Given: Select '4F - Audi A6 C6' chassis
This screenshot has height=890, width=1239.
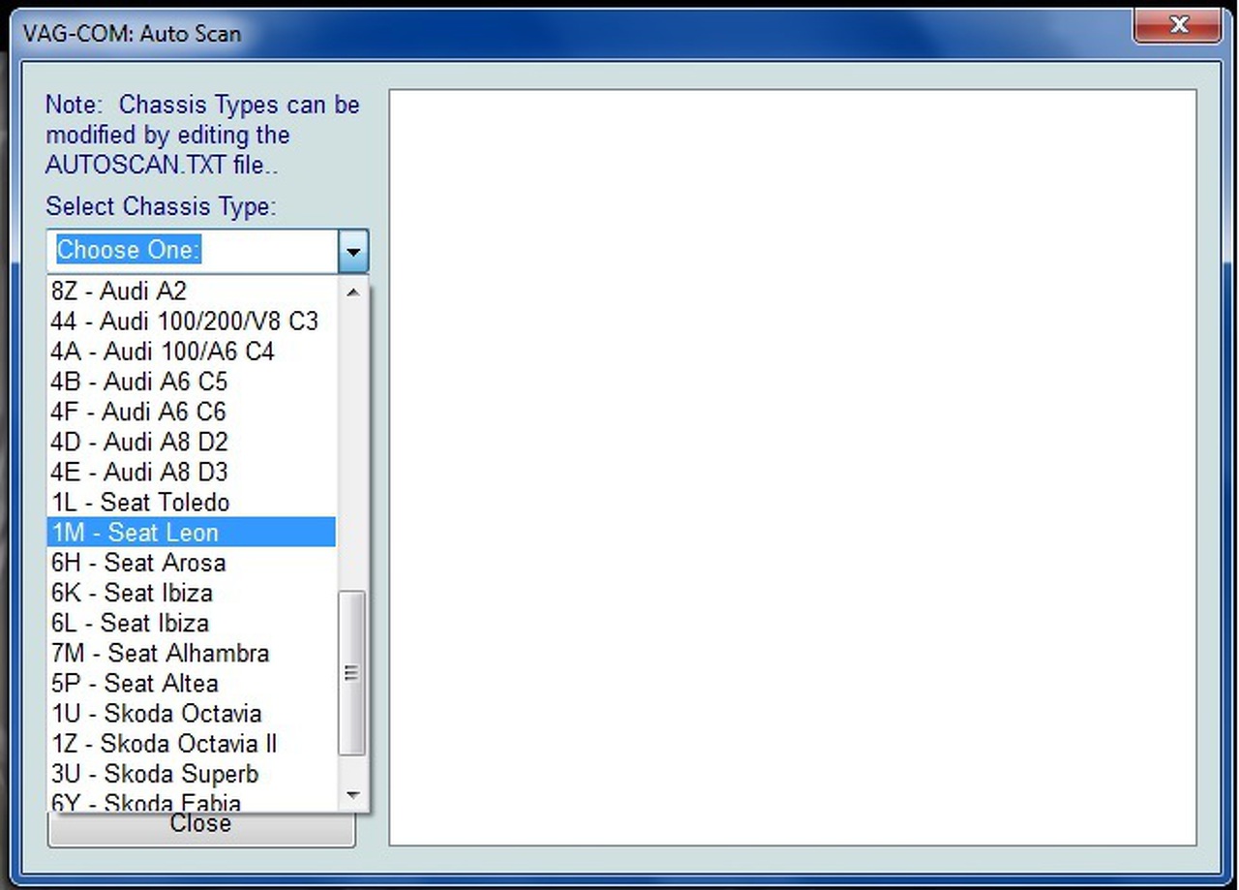Looking at the screenshot, I should [x=193, y=411].
